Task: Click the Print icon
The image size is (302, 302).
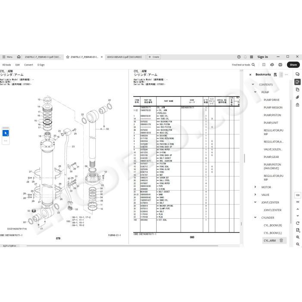Action: pyautogui.click(x=280, y=65)
